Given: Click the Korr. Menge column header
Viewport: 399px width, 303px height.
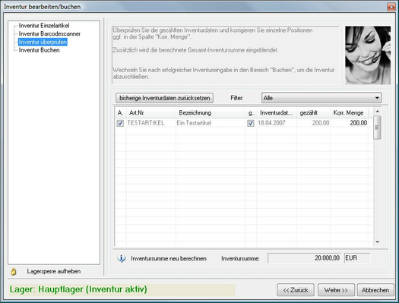Looking at the screenshot, I should 350,112.
